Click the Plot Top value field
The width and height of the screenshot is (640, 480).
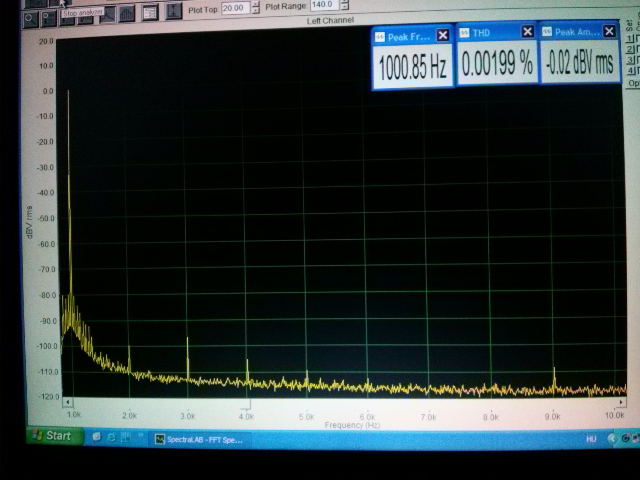[x=235, y=8]
